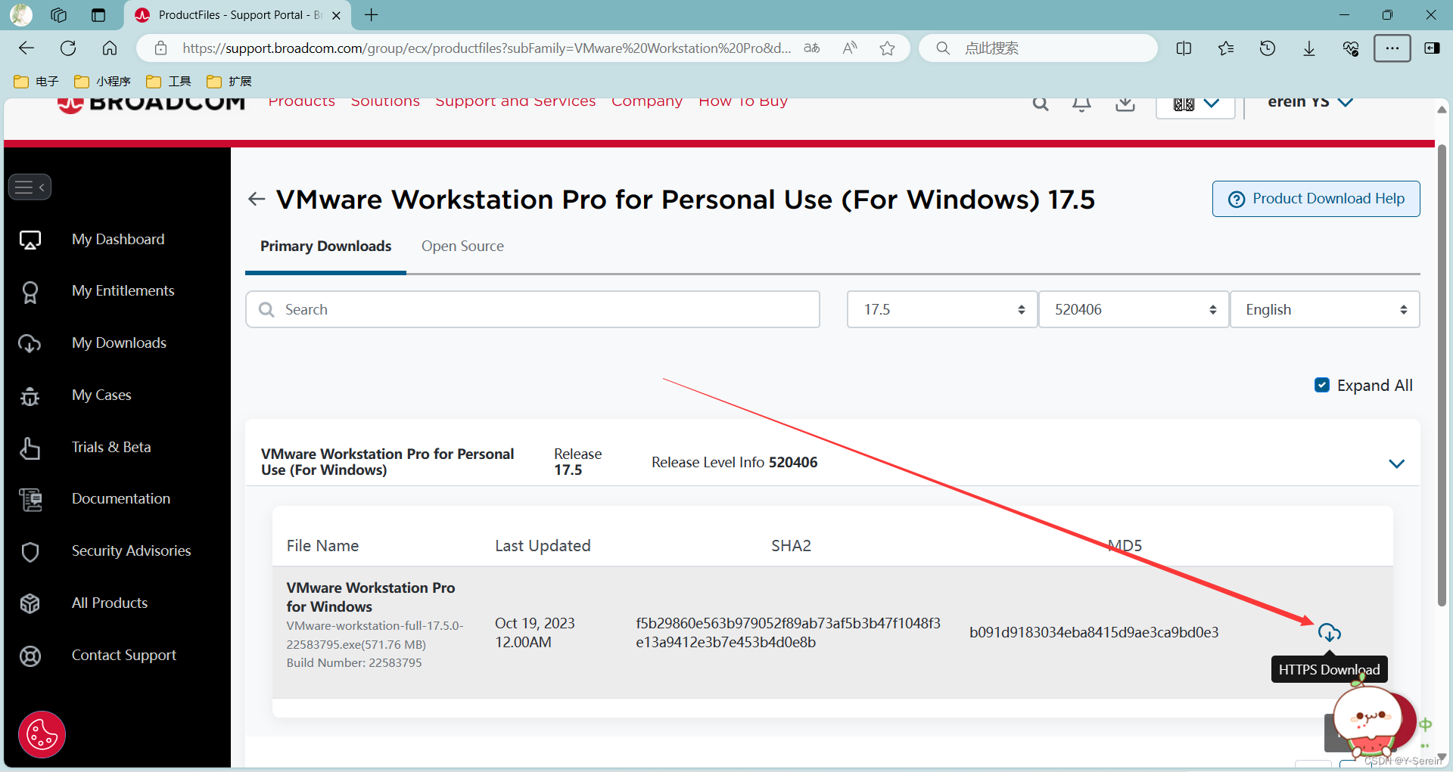Screen dimensions: 1453x772
Task: Open Contact Support from the sidebar
Action: coord(123,655)
